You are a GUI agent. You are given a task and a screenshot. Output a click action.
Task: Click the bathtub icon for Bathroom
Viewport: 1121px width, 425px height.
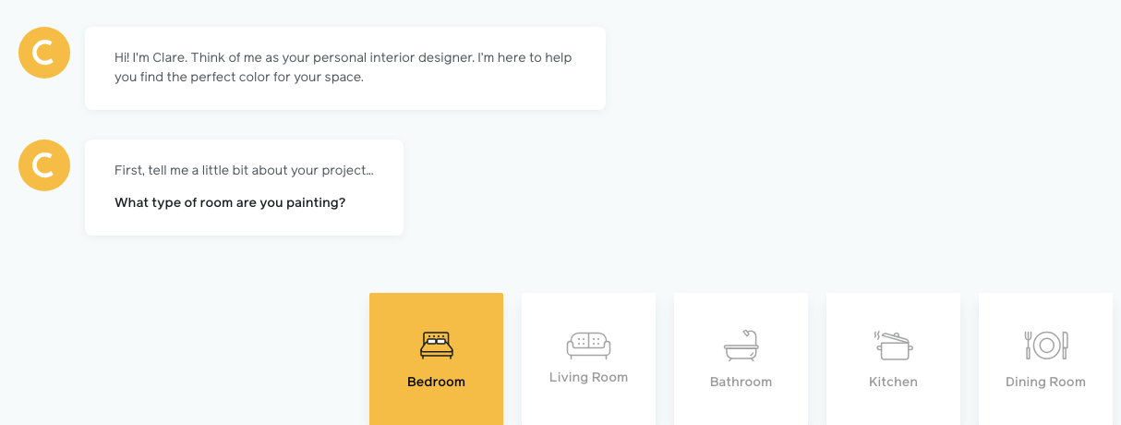pyautogui.click(x=741, y=346)
